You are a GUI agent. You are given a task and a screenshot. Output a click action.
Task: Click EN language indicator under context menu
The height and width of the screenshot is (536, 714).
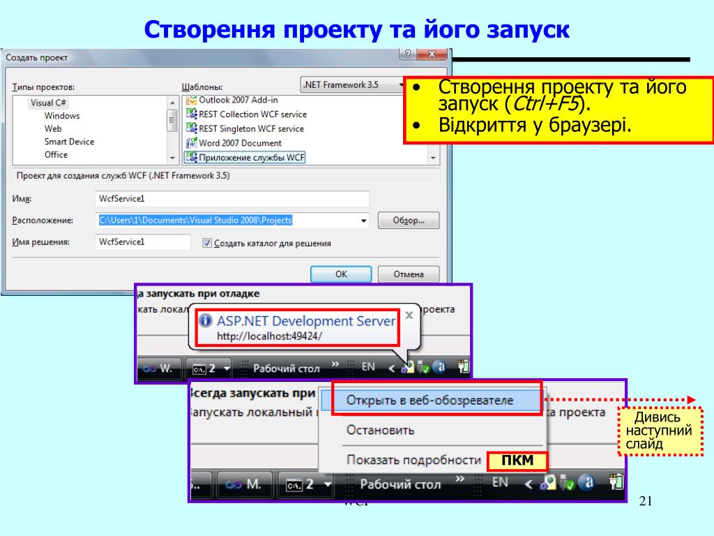pos(500,482)
